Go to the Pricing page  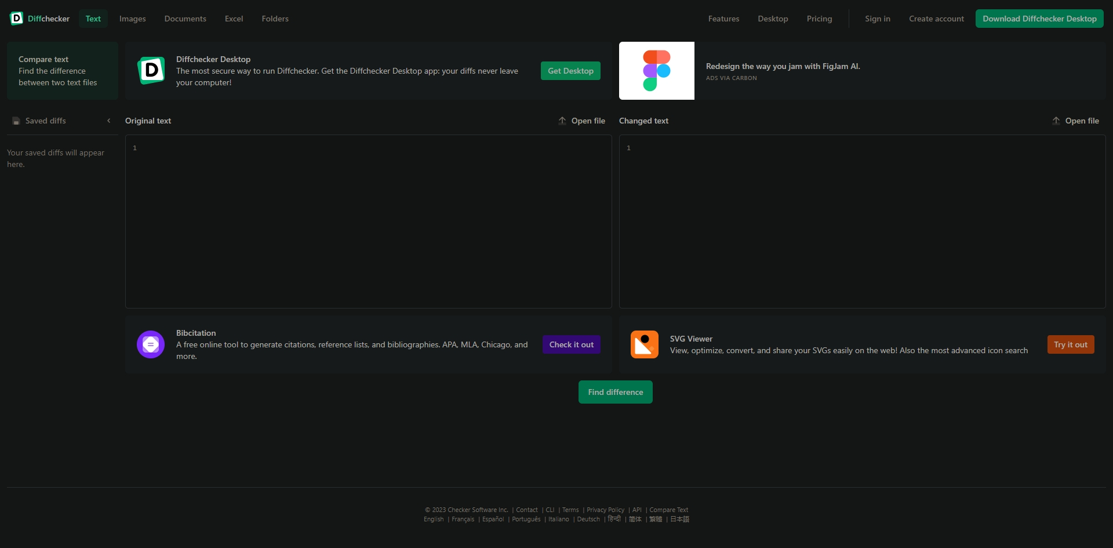click(820, 19)
